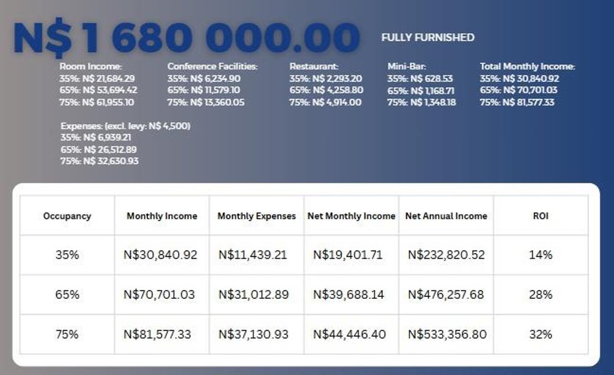The image size is (614, 375).
Task: Click the Monthly Expenses column header
Action: [x=257, y=216]
